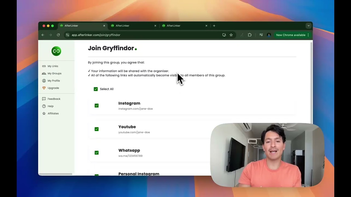Open the Extensions puzzle icon
The image size is (351, 197).
250,35
